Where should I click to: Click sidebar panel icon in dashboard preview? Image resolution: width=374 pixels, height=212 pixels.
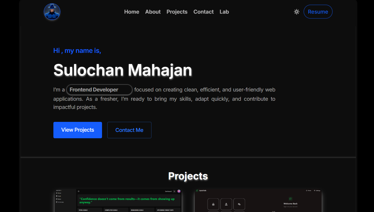79,191
